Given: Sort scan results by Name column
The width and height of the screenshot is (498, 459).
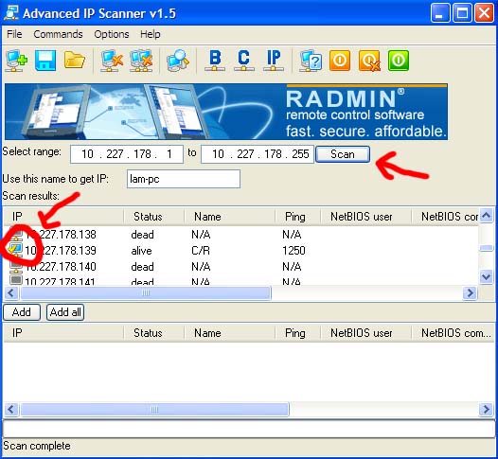Looking at the screenshot, I should point(230,217).
